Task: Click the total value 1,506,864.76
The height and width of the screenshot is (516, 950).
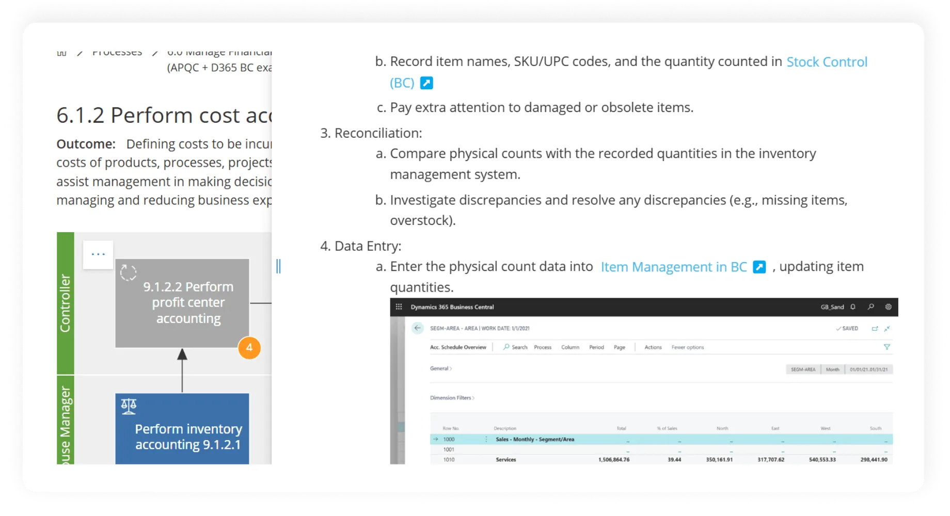Action: pyautogui.click(x=614, y=460)
